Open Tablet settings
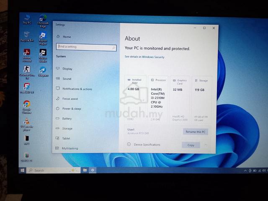Viewport: 268px width, 201px height. tap(63, 138)
